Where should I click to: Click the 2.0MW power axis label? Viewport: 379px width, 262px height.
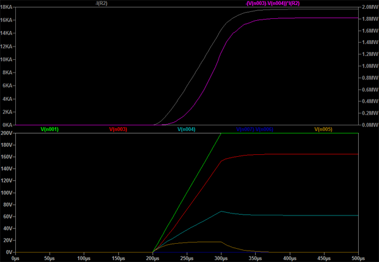click(370, 7)
